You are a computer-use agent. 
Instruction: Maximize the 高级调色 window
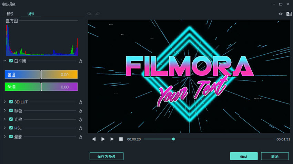pos(281,4)
